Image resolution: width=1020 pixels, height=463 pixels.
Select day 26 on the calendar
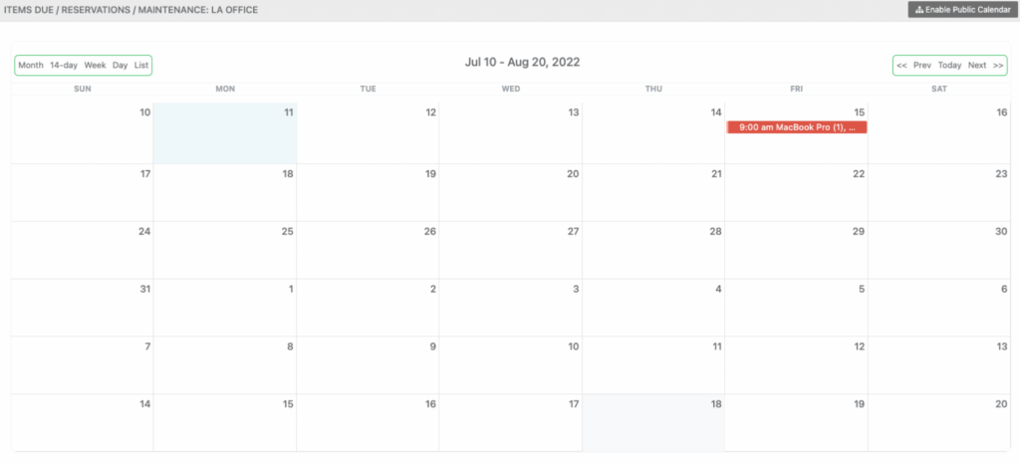[368, 250]
